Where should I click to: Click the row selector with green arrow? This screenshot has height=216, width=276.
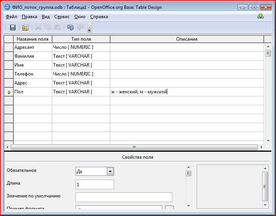(9, 92)
